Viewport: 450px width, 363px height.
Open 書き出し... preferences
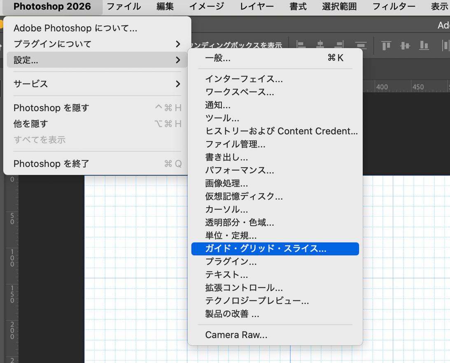tap(275, 157)
